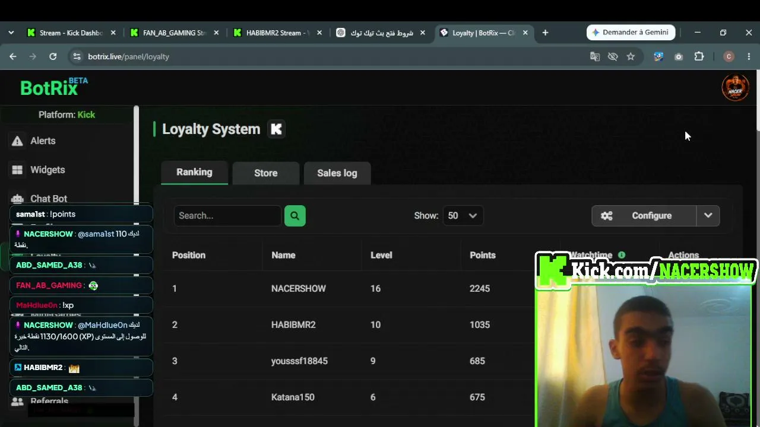This screenshot has width=760, height=427.
Task: Click the Level column header
Action: point(381,255)
